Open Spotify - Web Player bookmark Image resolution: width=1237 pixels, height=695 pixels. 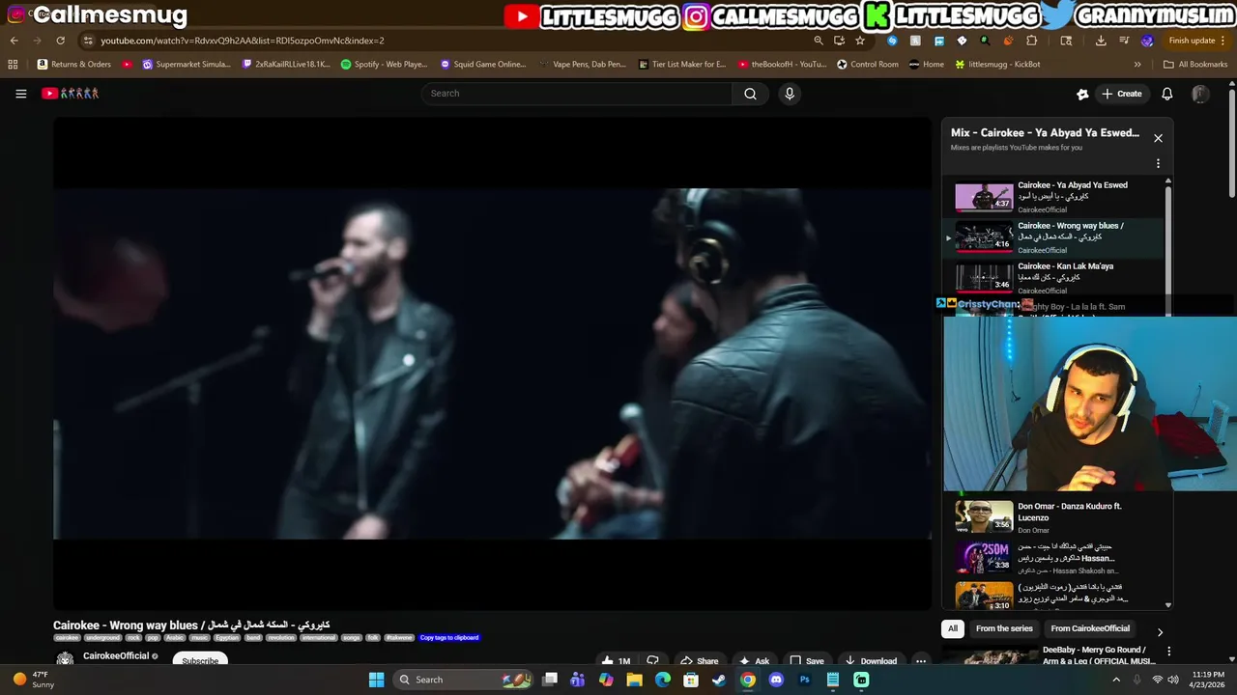click(385, 65)
